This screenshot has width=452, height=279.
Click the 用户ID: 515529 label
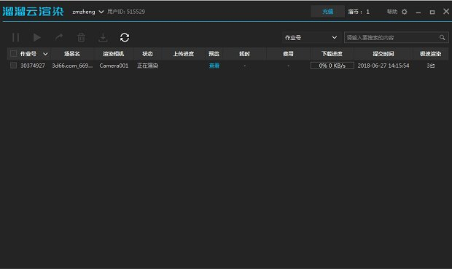(126, 12)
